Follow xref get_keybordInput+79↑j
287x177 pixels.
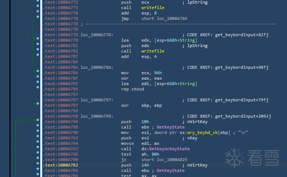pyautogui.click(x=242, y=100)
